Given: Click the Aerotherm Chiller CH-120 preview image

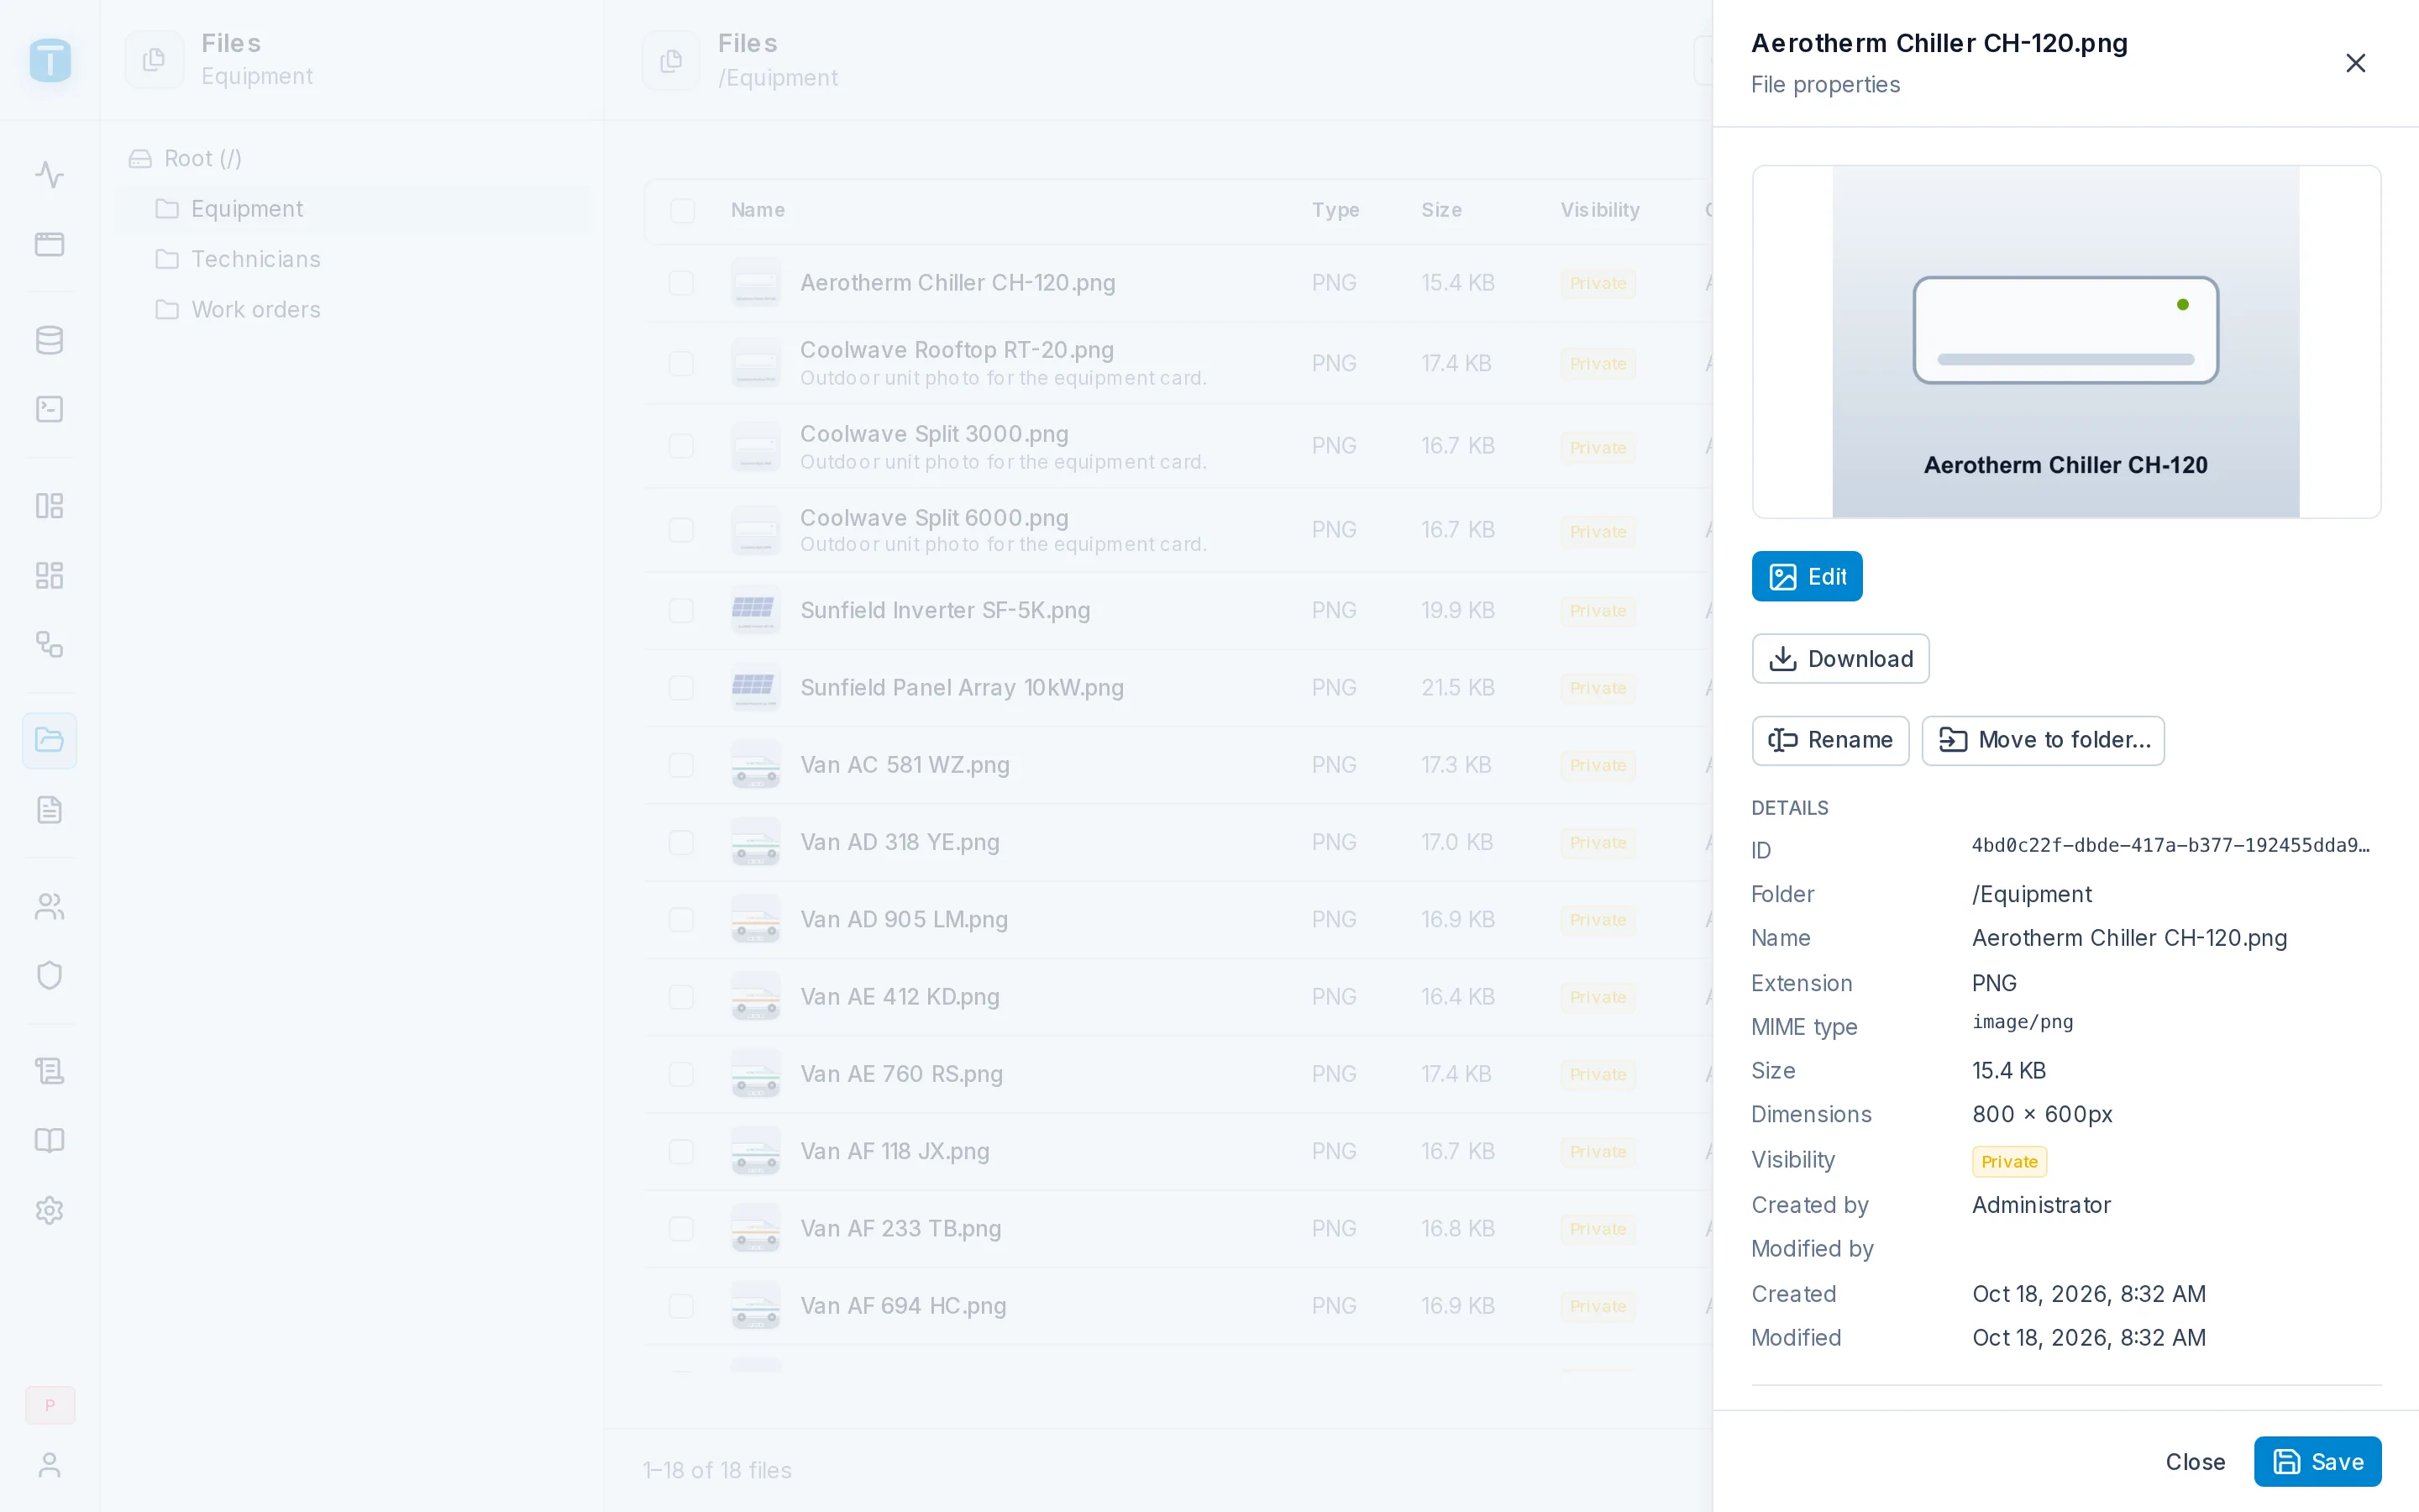Looking at the screenshot, I should point(2065,342).
